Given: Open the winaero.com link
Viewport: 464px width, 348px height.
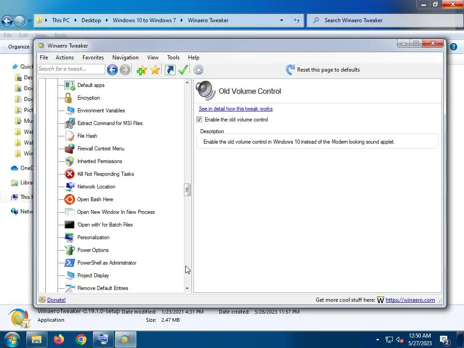Looking at the screenshot, I should click(410, 300).
